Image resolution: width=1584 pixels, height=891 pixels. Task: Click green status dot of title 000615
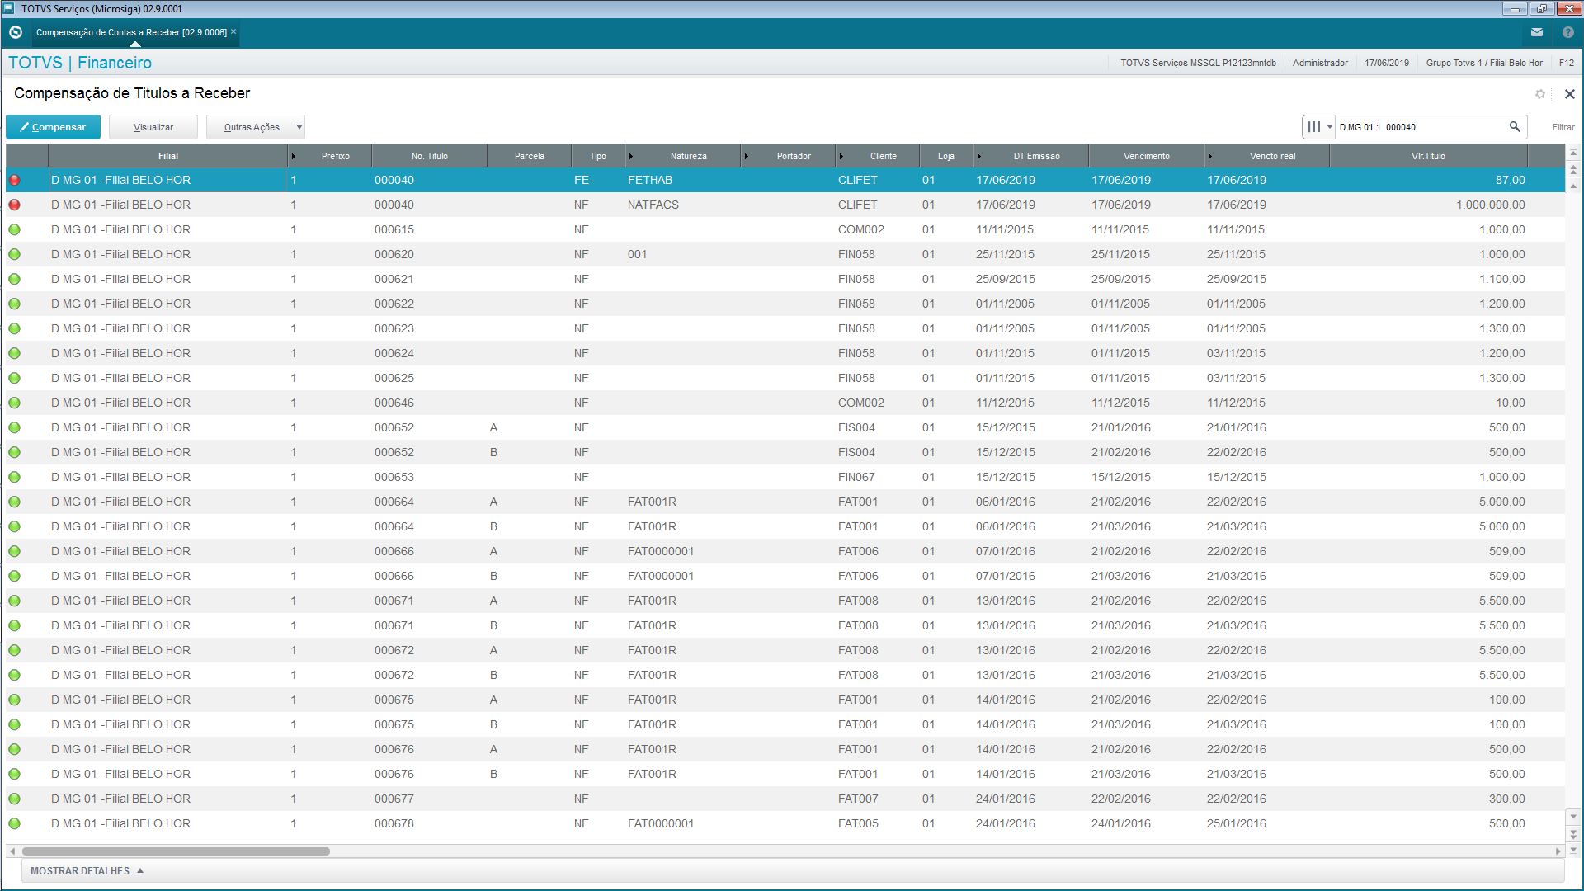[x=15, y=229]
